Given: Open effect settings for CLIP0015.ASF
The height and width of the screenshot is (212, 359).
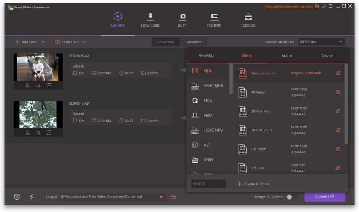Looking at the screenshot, I should [x=49, y=133].
